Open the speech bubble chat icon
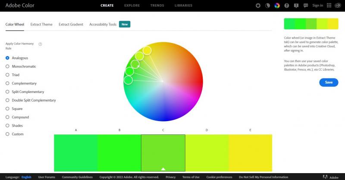The image size is (345, 180). [306, 6]
